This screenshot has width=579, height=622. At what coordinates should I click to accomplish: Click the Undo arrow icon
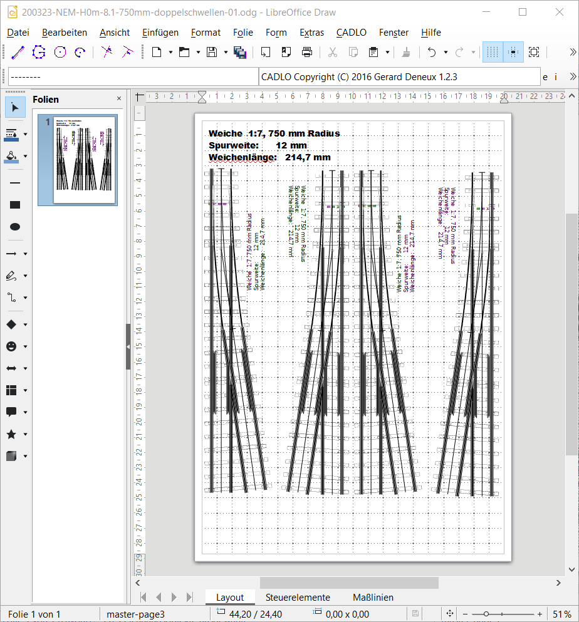[x=432, y=53]
